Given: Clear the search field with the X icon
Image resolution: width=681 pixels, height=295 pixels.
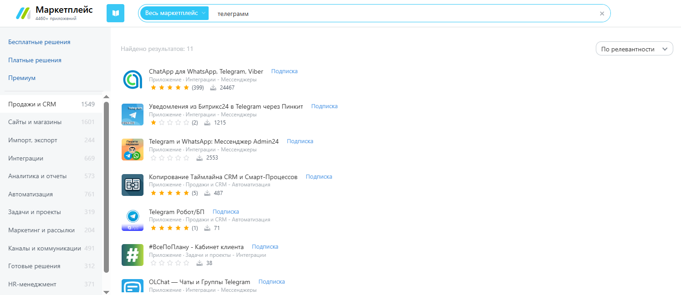Looking at the screenshot, I should tap(602, 14).
